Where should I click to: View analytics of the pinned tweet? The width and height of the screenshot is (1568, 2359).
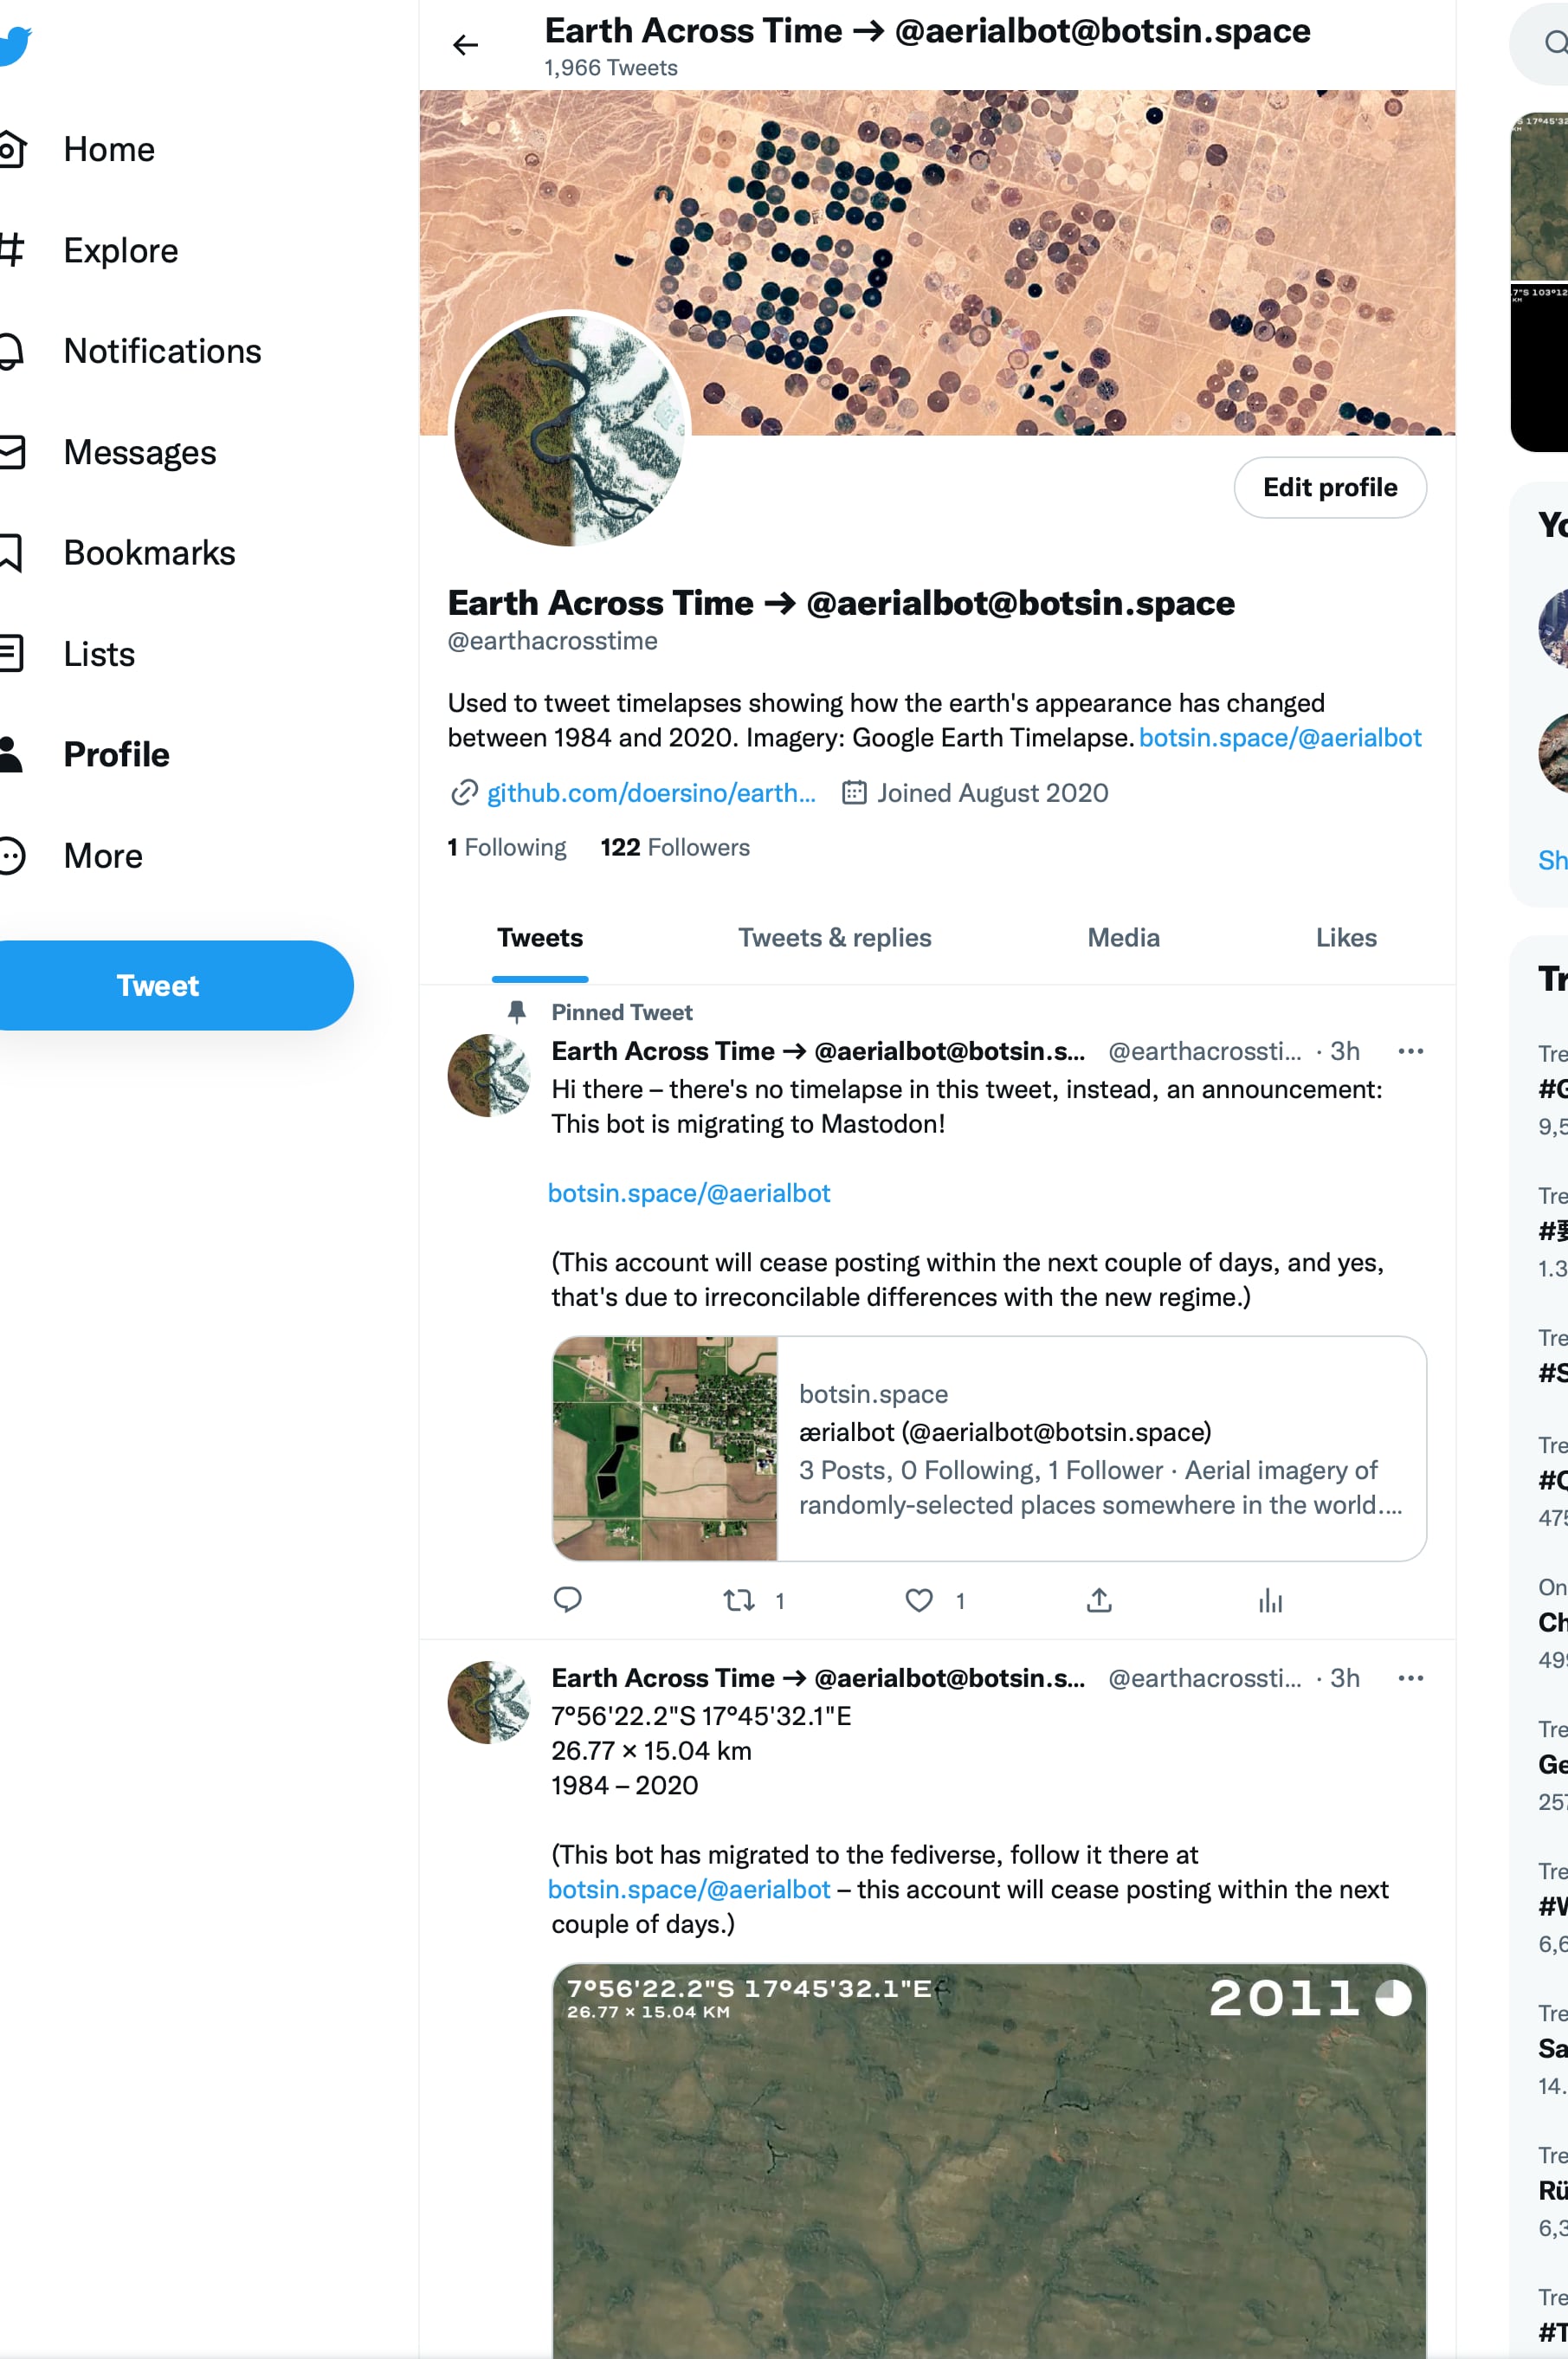tap(1270, 1600)
